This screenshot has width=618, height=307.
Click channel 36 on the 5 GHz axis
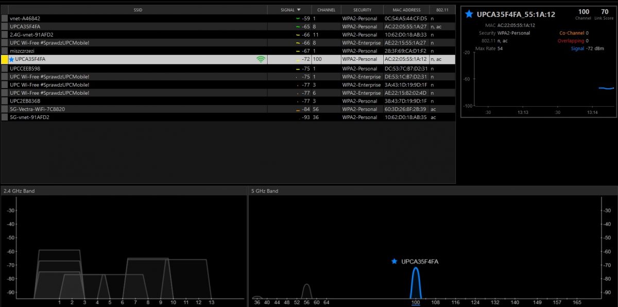tap(257, 302)
